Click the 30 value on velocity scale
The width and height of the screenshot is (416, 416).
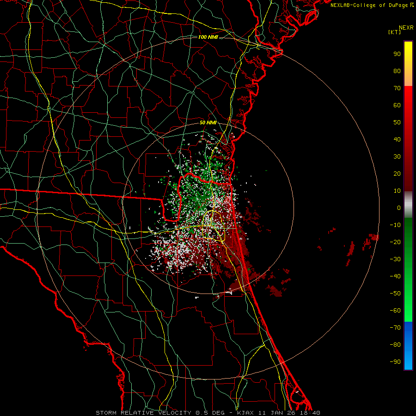[397, 157]
